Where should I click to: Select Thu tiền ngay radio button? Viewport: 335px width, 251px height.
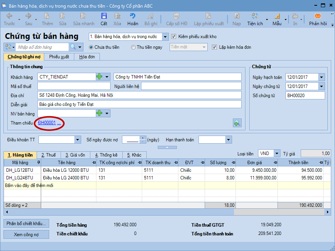tap(133, 47)
